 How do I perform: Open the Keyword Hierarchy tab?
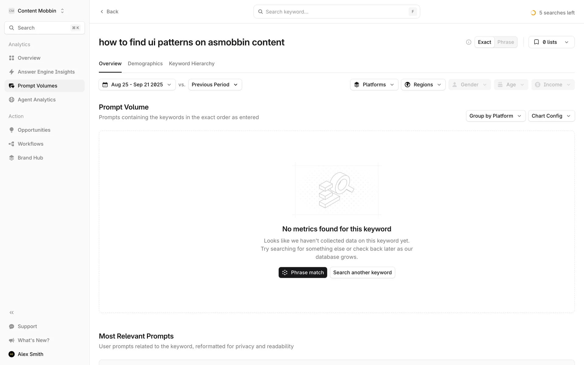[x=192, y=64]
